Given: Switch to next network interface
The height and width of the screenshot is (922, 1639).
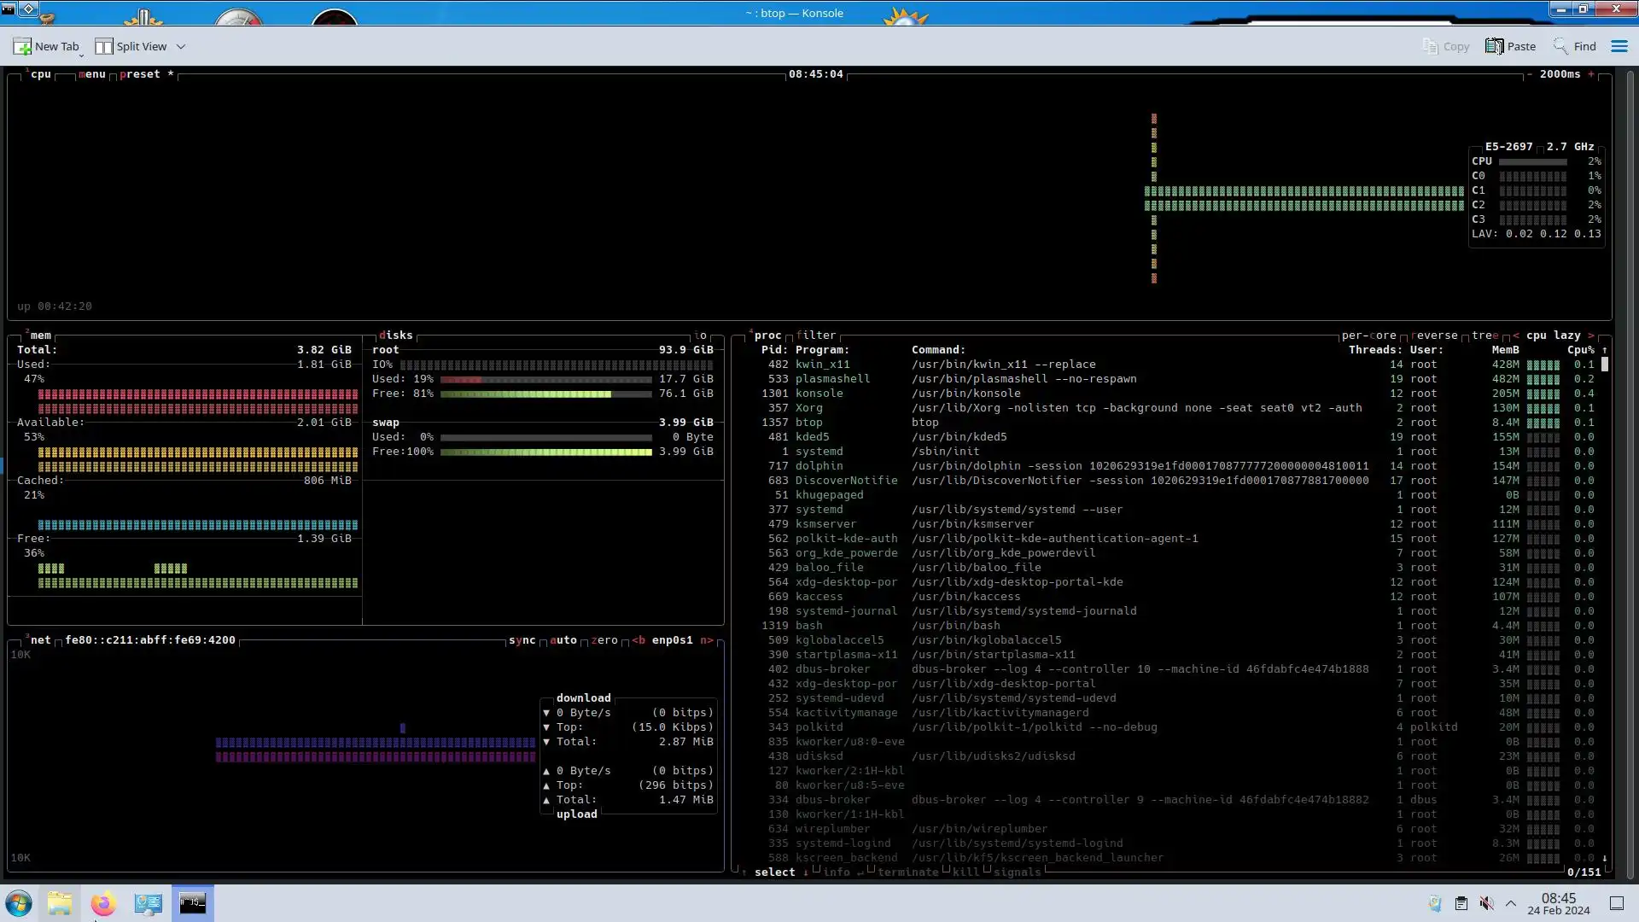Looking at the screenshot, I should (707, 640).
